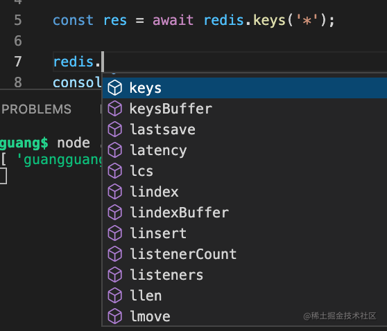This screenshot has height=331, width=387.
Task: Click the cube icon beside lcs
Action: tap(114, 171)
